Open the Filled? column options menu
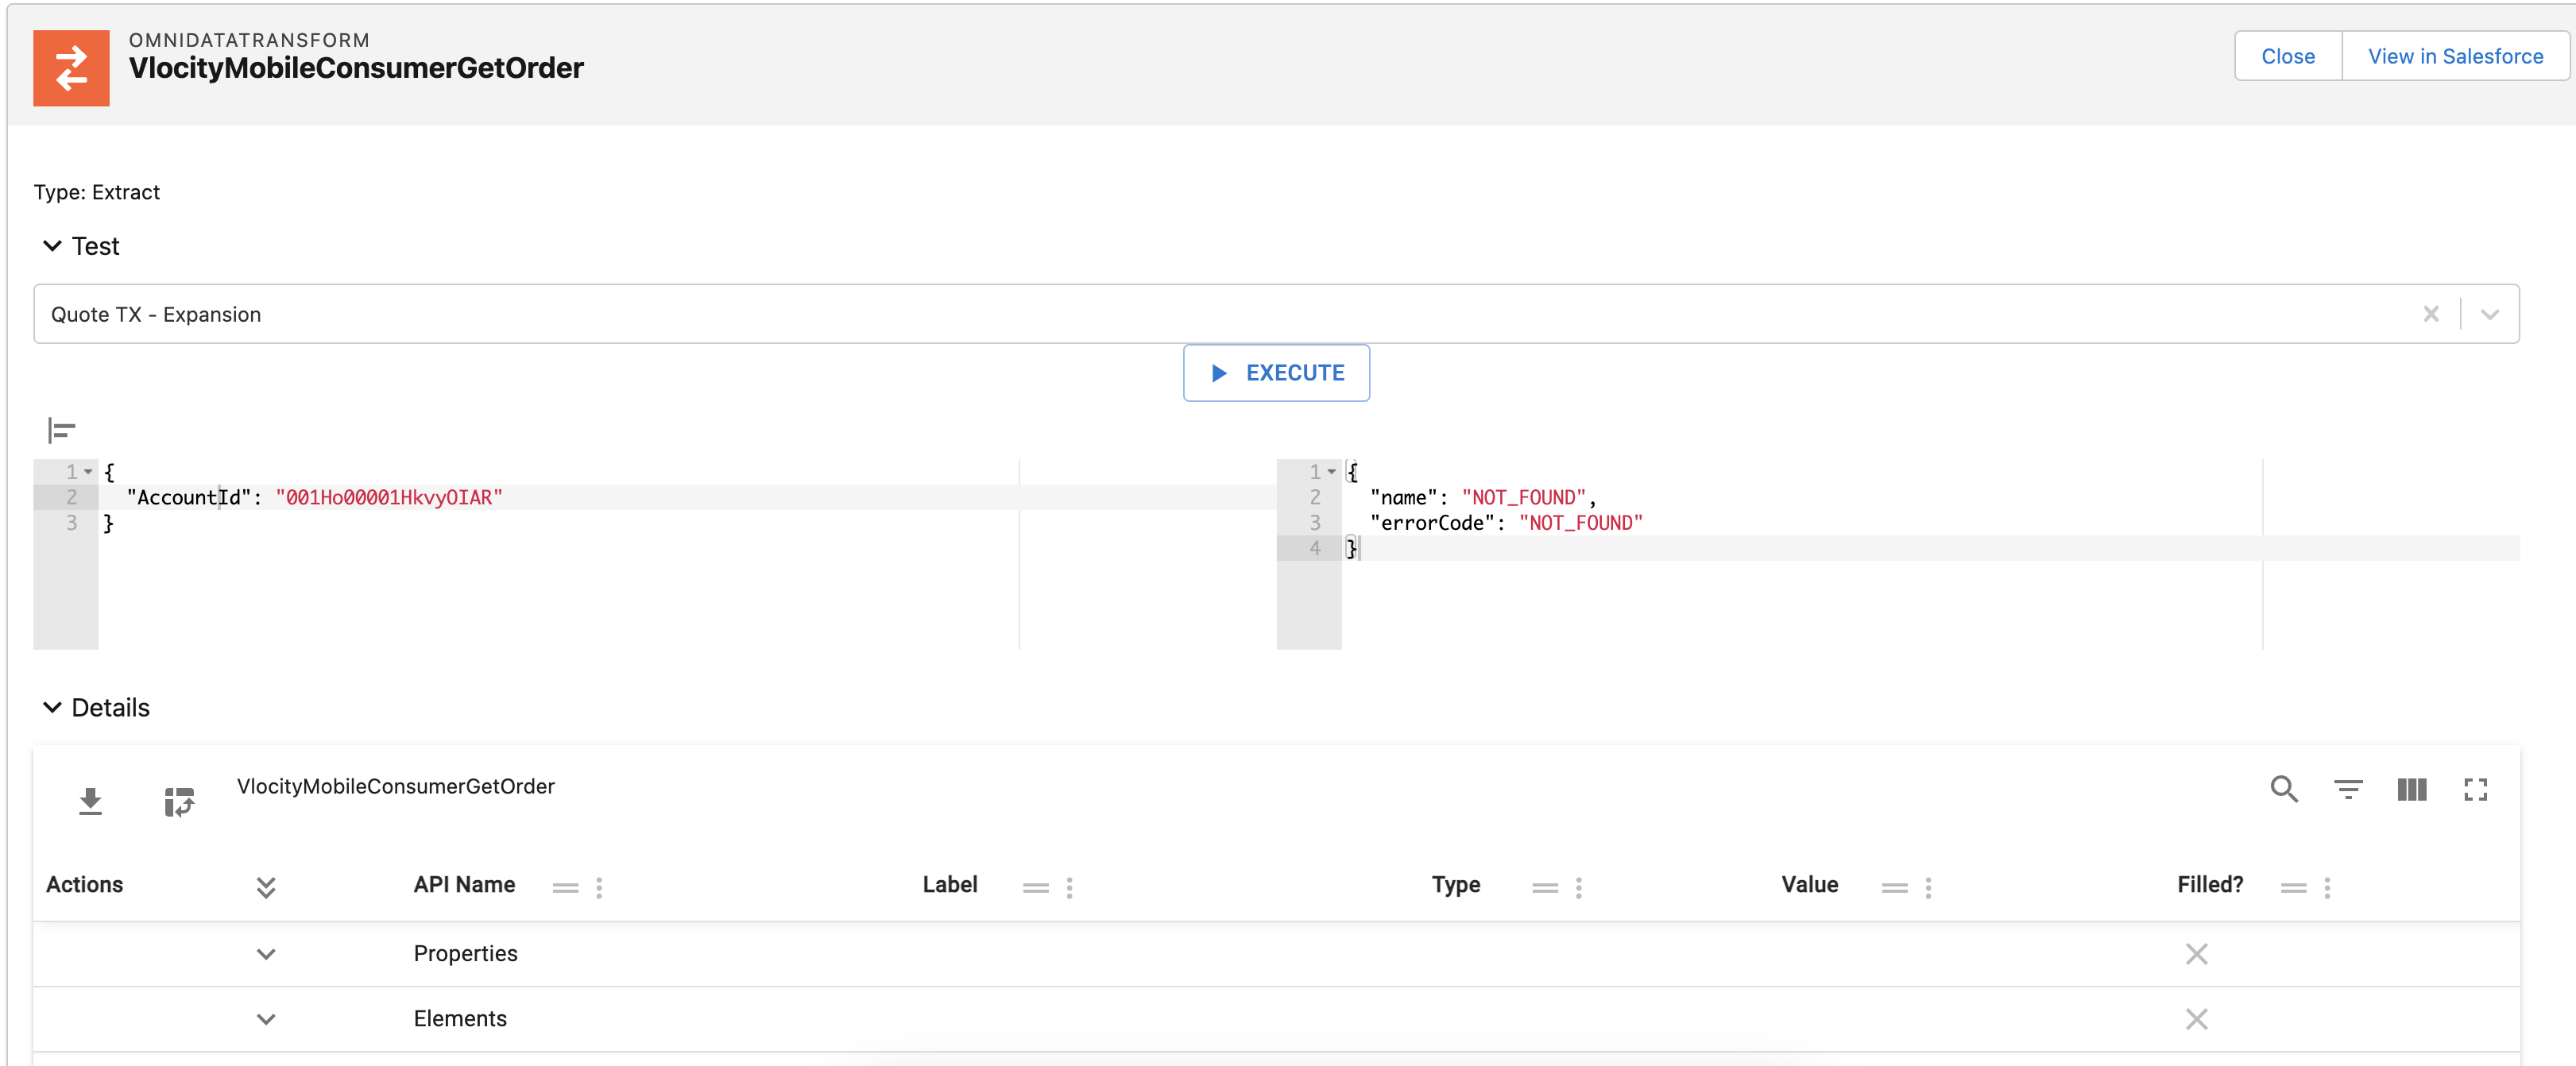 [2327, 887]
